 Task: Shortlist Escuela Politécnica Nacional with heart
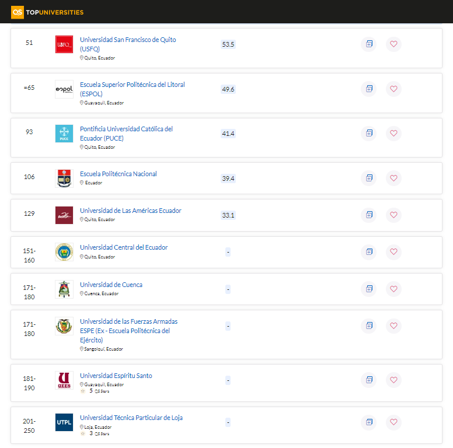[x=393, y=178]
